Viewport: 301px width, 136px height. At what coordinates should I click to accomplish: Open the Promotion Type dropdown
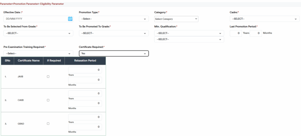tap(113, 19)
